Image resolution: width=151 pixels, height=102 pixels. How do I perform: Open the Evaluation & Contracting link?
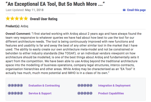click(x=44, y=85)
